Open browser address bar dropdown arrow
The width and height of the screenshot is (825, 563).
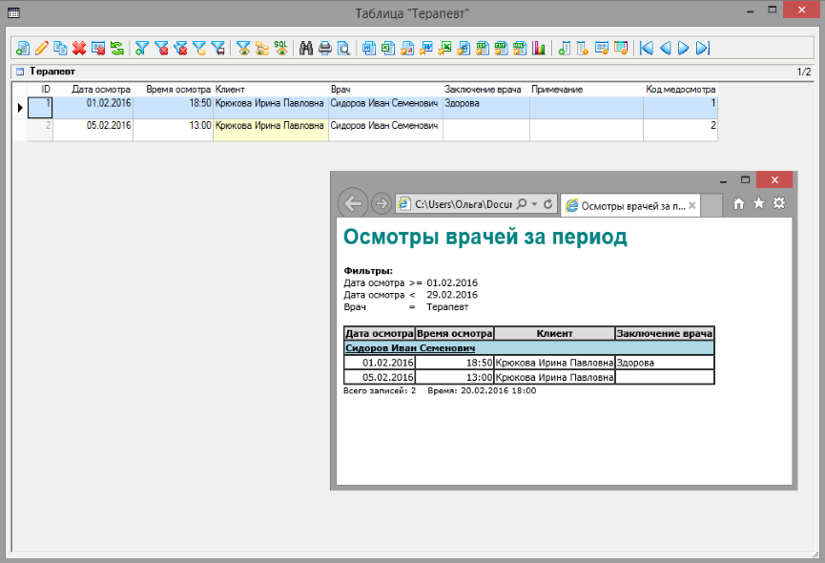click(x=534, y=204)
